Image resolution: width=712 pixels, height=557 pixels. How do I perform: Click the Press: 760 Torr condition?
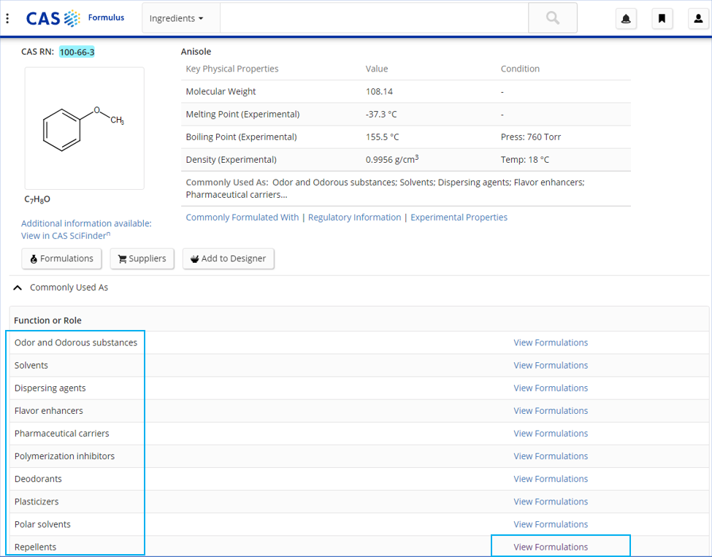530,137
